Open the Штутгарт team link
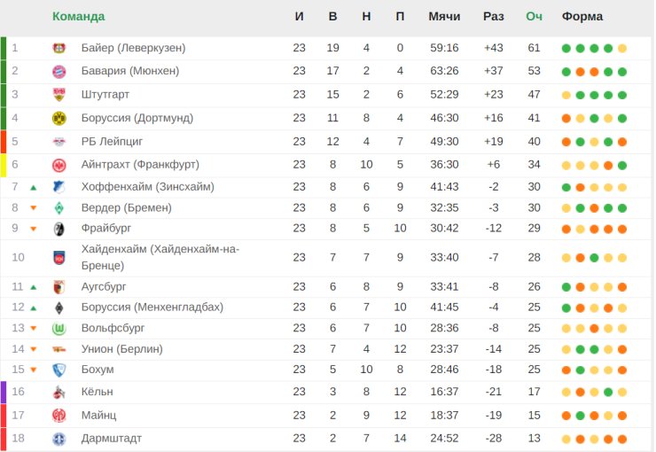 coord(105,95)
